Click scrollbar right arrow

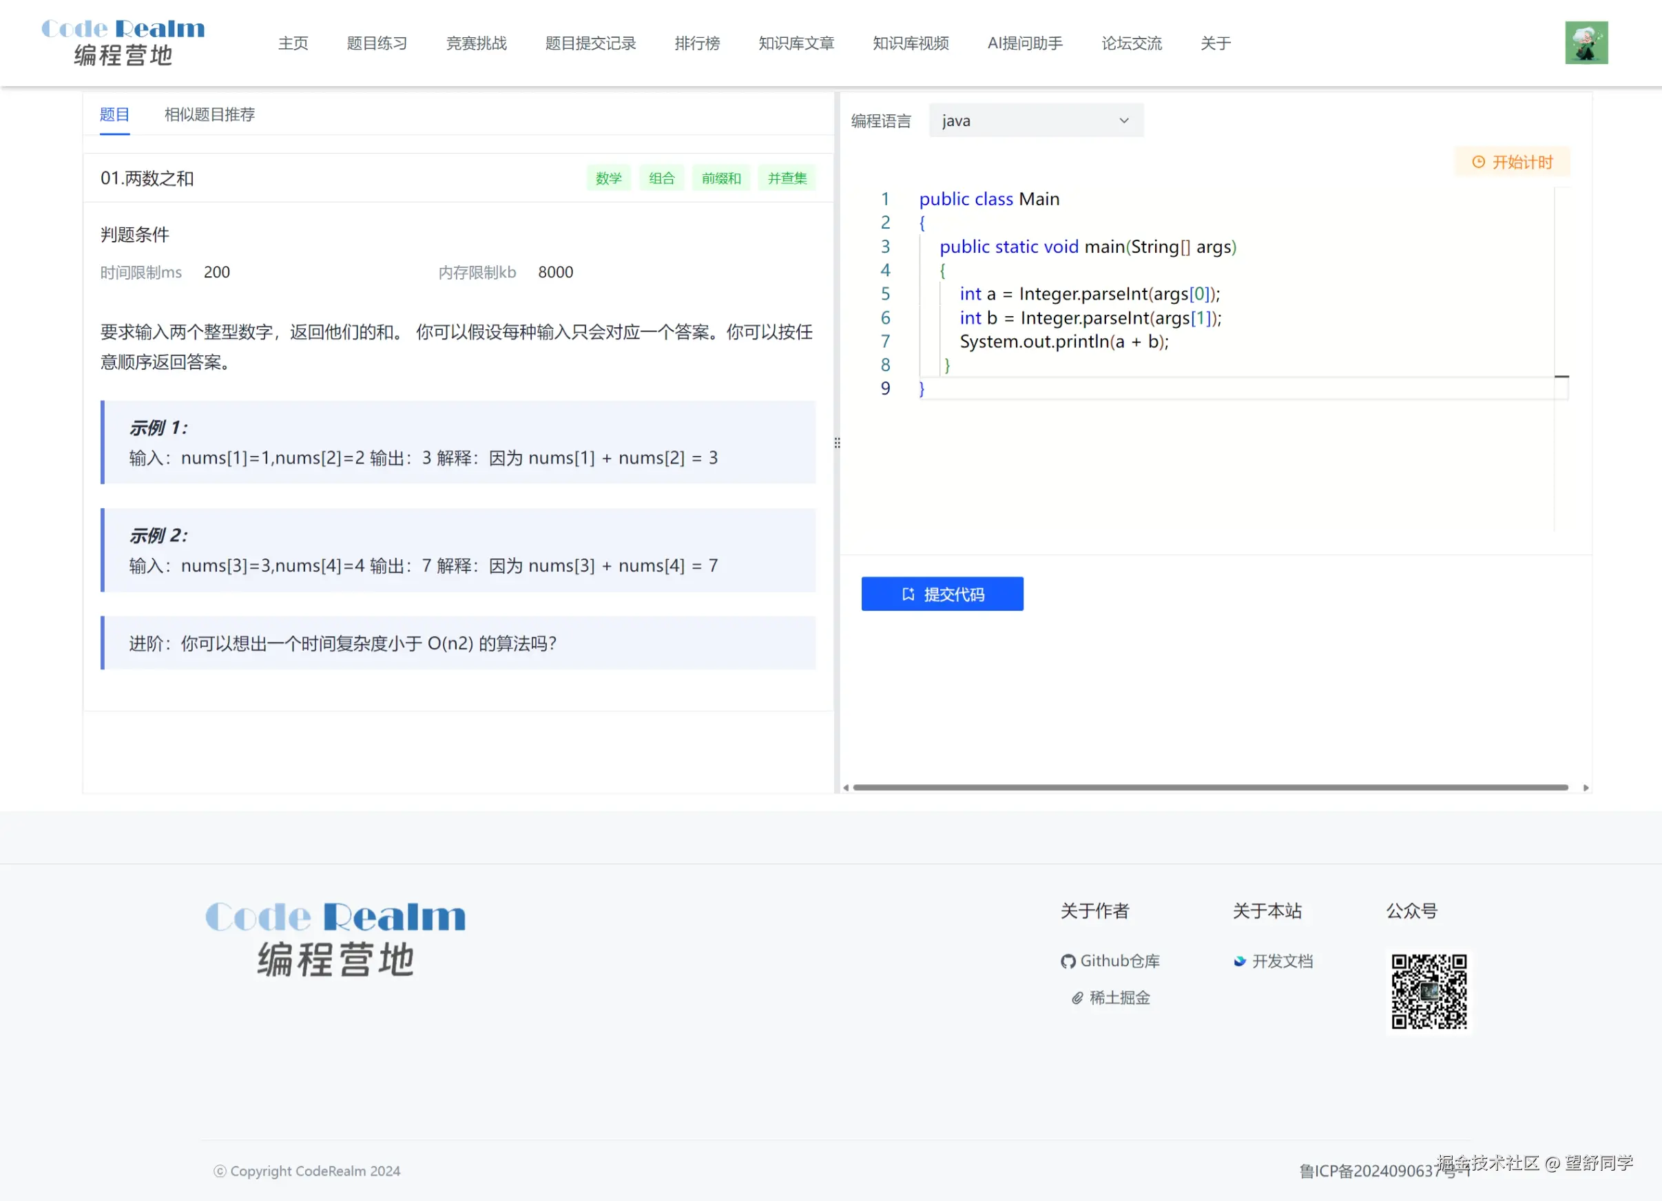coord(1586,788)
